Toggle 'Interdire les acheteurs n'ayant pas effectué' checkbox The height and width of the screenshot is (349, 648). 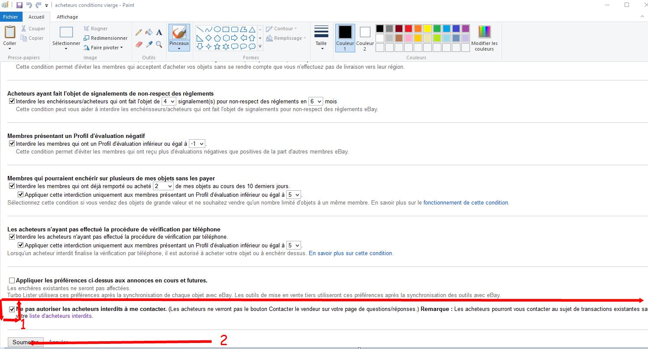pyautogui.click(x=12, y=237)
